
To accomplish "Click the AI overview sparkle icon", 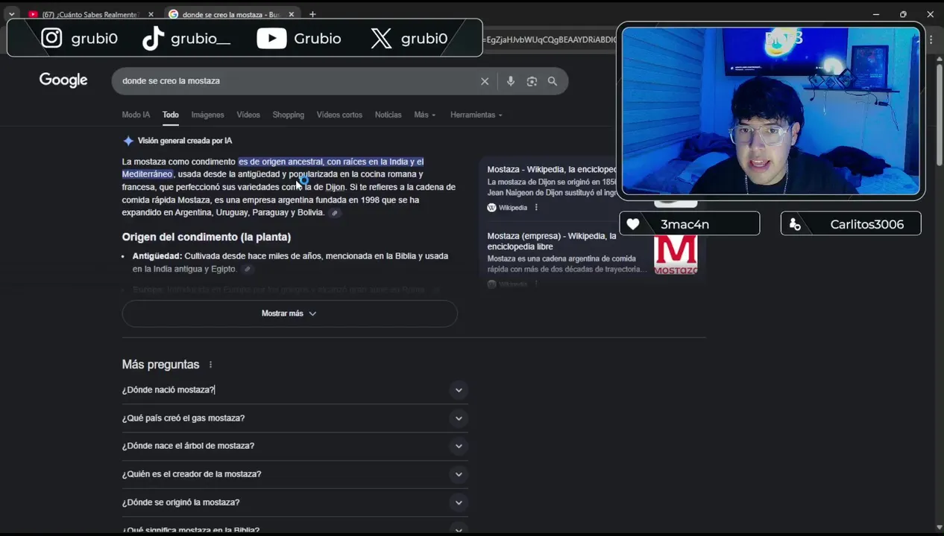I will coord(128,141).
